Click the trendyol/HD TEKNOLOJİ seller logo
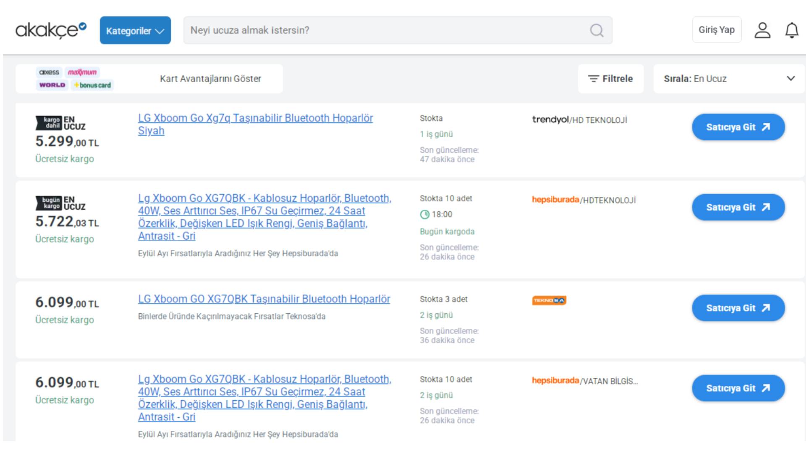Screen dimensions: 806x453 click(579, 120)
